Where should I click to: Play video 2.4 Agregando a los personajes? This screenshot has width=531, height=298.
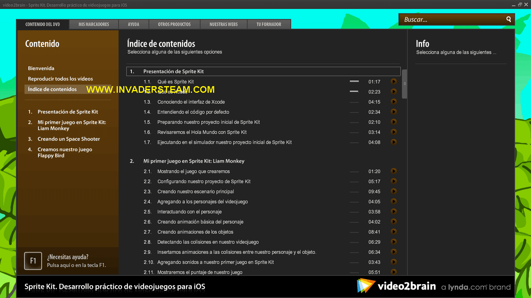coord(394,201)
